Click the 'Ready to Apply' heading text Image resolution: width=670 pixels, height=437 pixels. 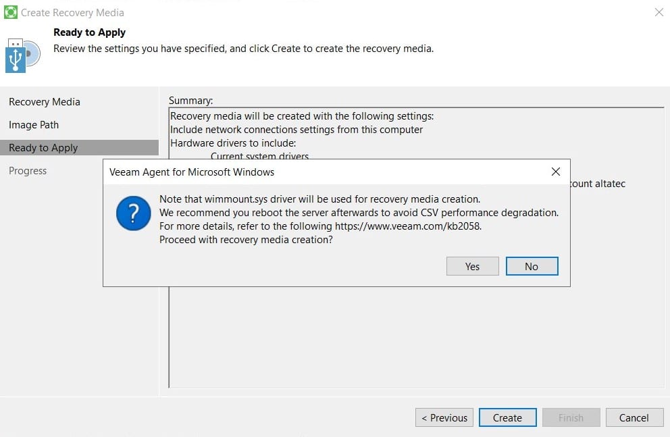coord(89,32)
